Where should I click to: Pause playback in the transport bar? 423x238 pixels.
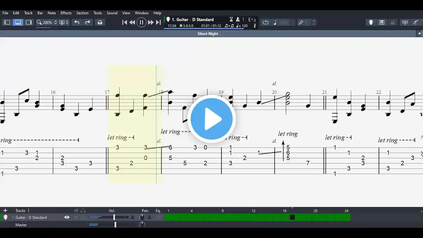point(141,22)
